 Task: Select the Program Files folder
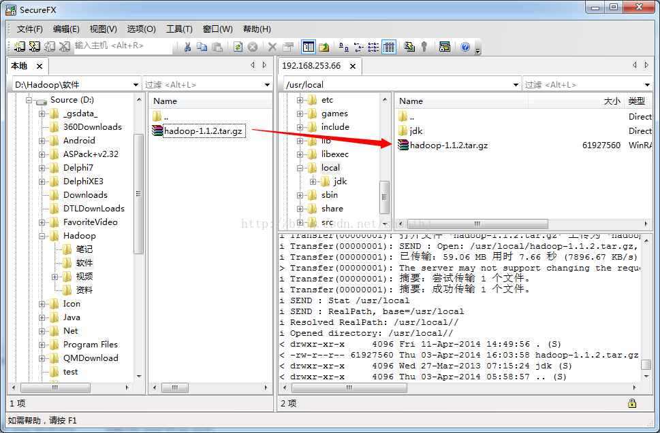point(90,345)
